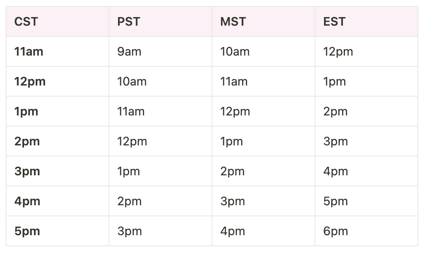
Task: Click the 12pm cell in MST column
Action: tap(235, 112)
